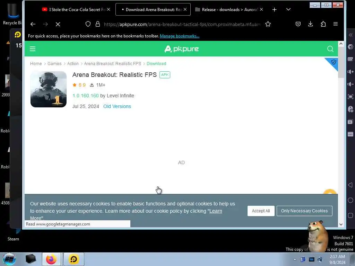Click the version 1.0.160.160 text
The image size is (355, 266).
point(86,96)
